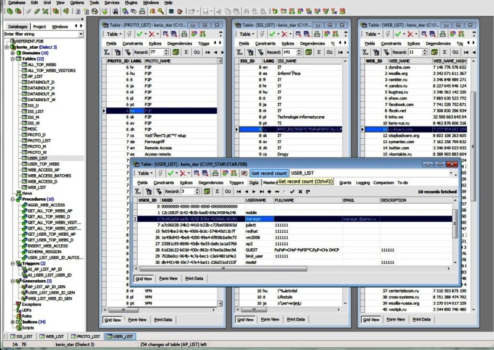Click horizontal scrollbar of PROTO_LIST grid
Viewport: 494px width, 350px height.
tap(123, 310)
